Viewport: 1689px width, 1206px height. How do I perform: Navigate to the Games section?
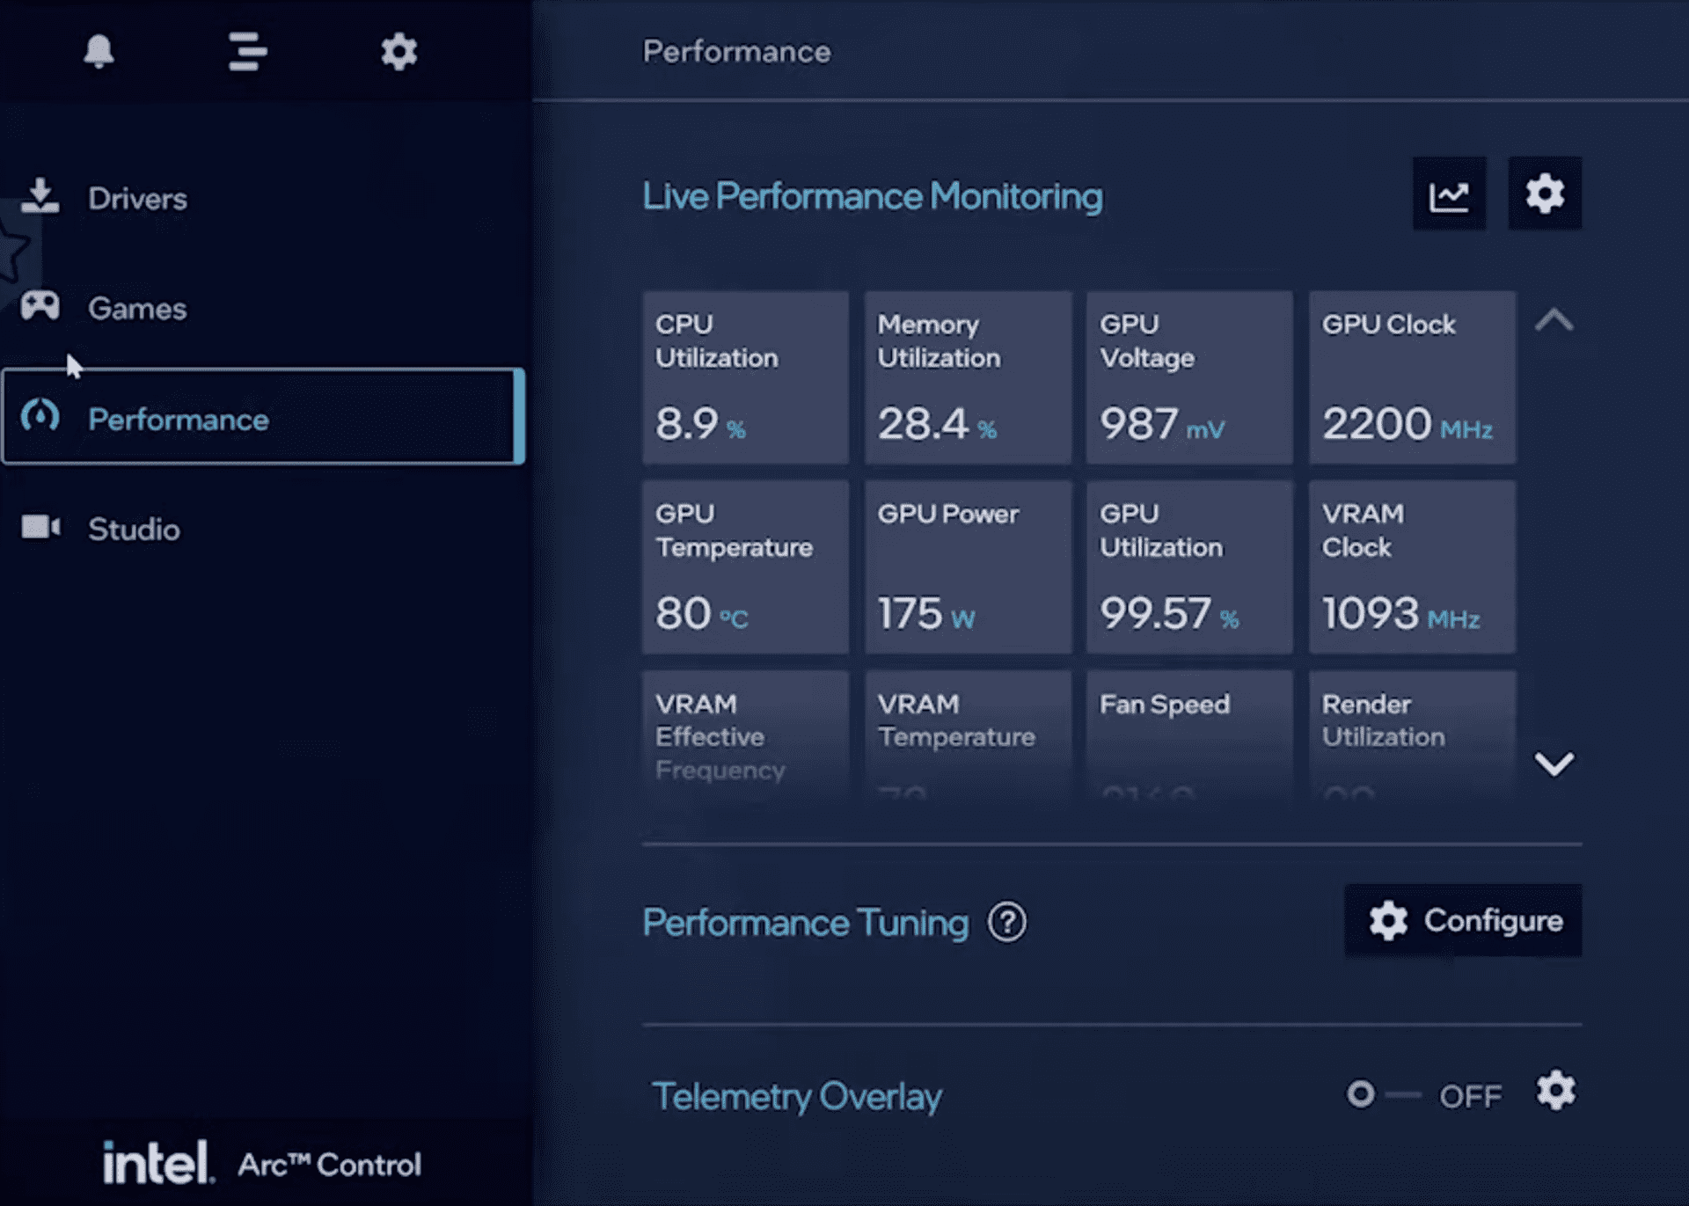click(137, 310)
